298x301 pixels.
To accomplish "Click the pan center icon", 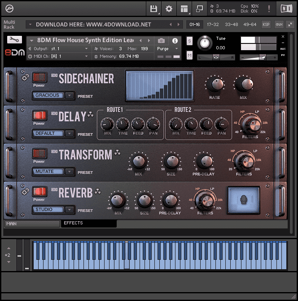I will (x=216, y=57).
